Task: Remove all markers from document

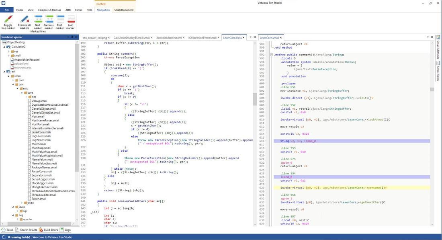Action: (x=24, y=22)
